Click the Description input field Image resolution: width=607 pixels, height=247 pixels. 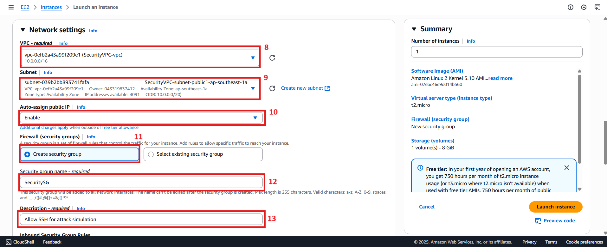coord(141,220)
